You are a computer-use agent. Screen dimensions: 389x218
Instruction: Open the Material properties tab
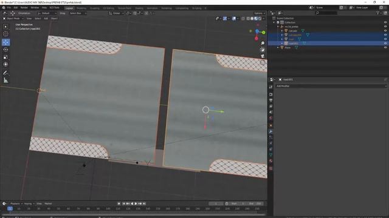[x=271, y=161]
